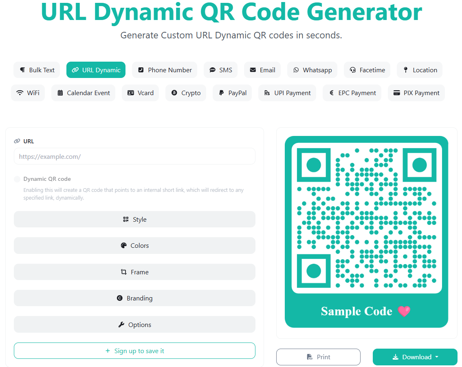The width and height of the screenshot is (462, 367).
Task: Click Sign up to save it
Action: (134, 351)
